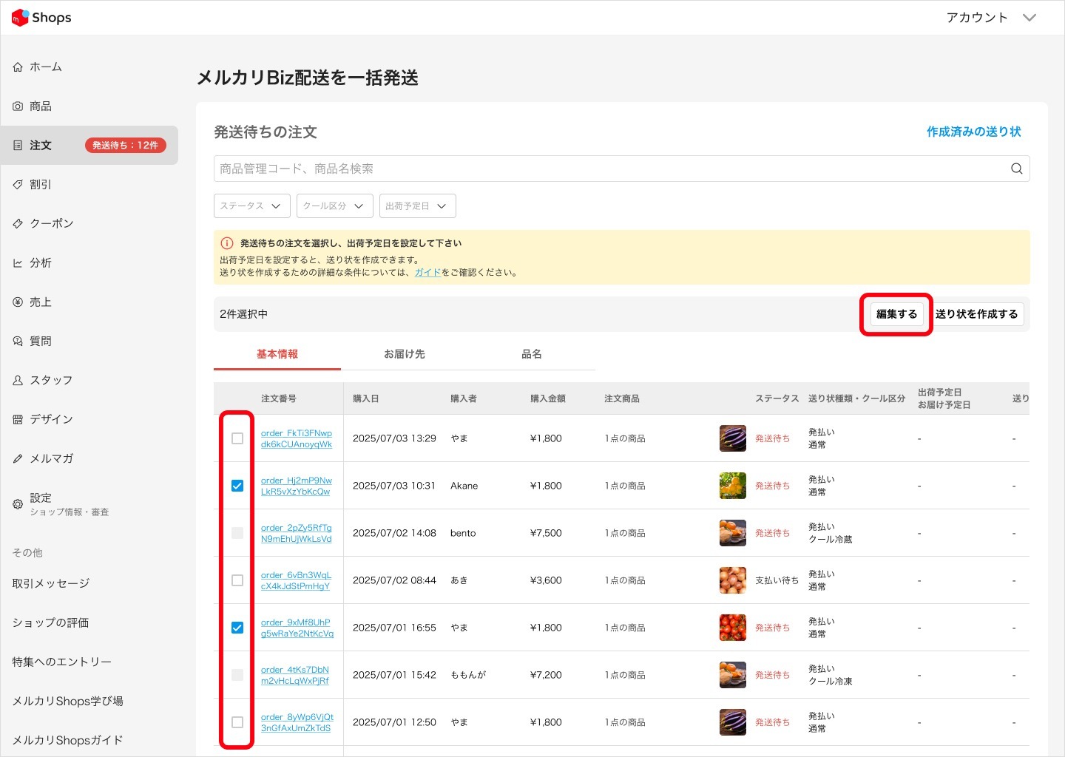The width and height of the screenshot is (1065, 757).
Task: Click the order list icon beside 注文
Action: pyautogui.click(x=18, y=146)
